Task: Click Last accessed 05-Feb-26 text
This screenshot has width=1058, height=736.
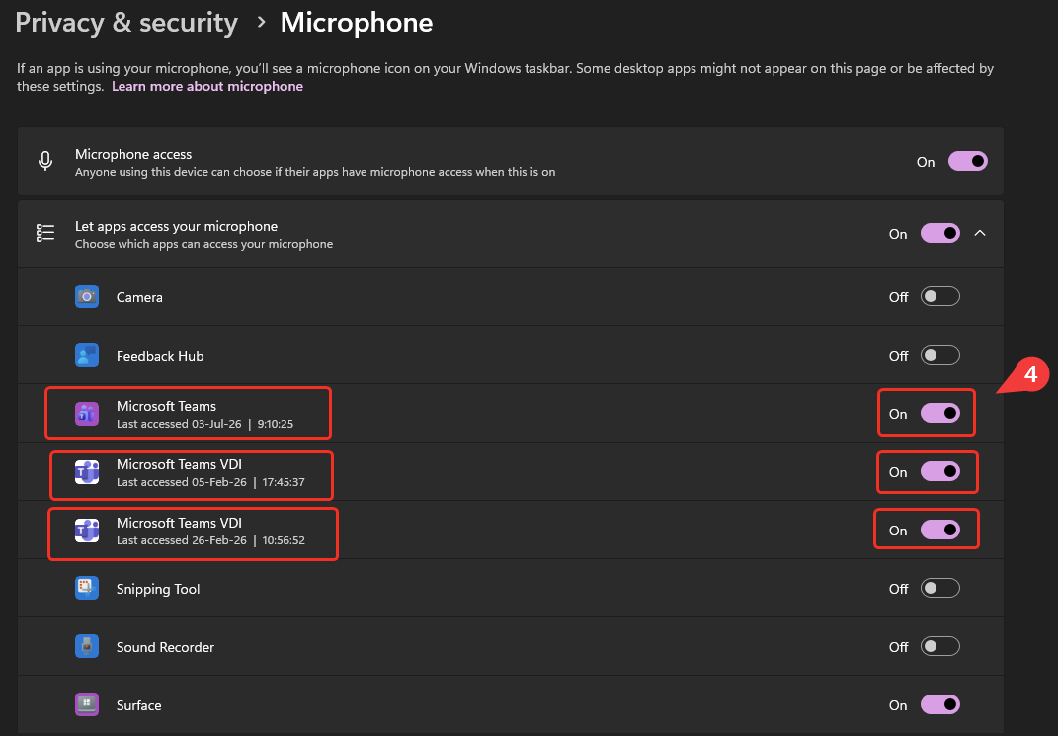Action: coord(210,482)
